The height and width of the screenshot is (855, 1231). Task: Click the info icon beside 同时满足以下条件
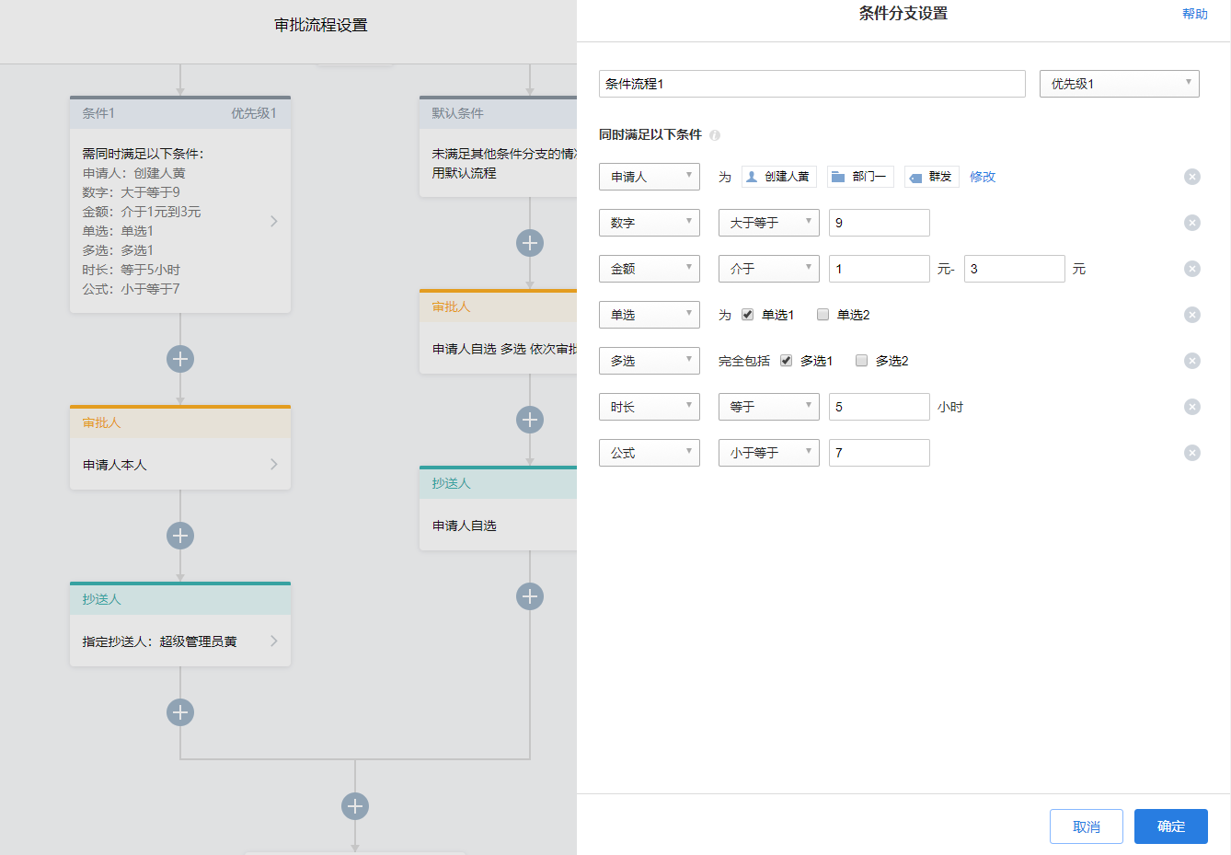coord(715,135)
